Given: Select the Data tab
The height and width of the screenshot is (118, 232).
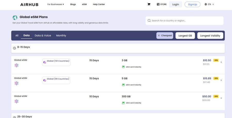Looking at the screenshot, I should [27, 35].
